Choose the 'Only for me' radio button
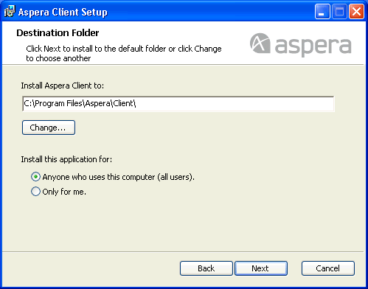Viewport: 368px width, 289px height. 35,192
